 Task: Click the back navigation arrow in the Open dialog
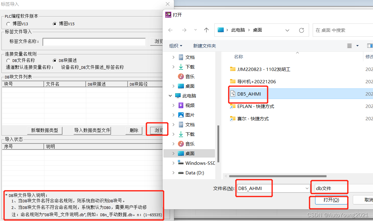[170, 30]
